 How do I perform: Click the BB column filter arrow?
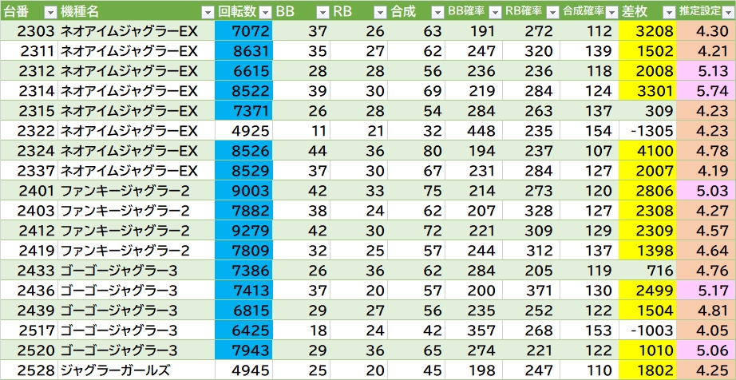[x=322, y=11]
